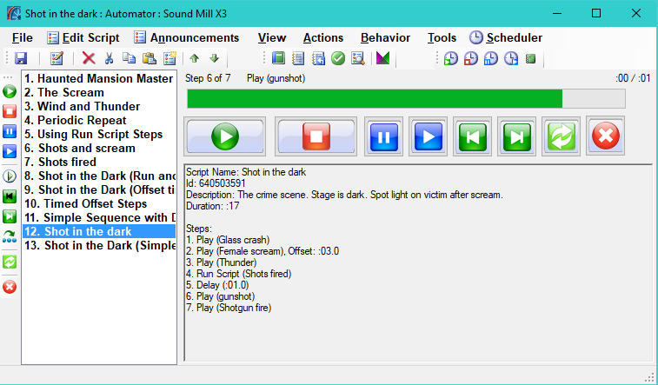Select script 5. Using Run Script Steps
Viewport: 658px width, 385px height.
click(99, 134)
